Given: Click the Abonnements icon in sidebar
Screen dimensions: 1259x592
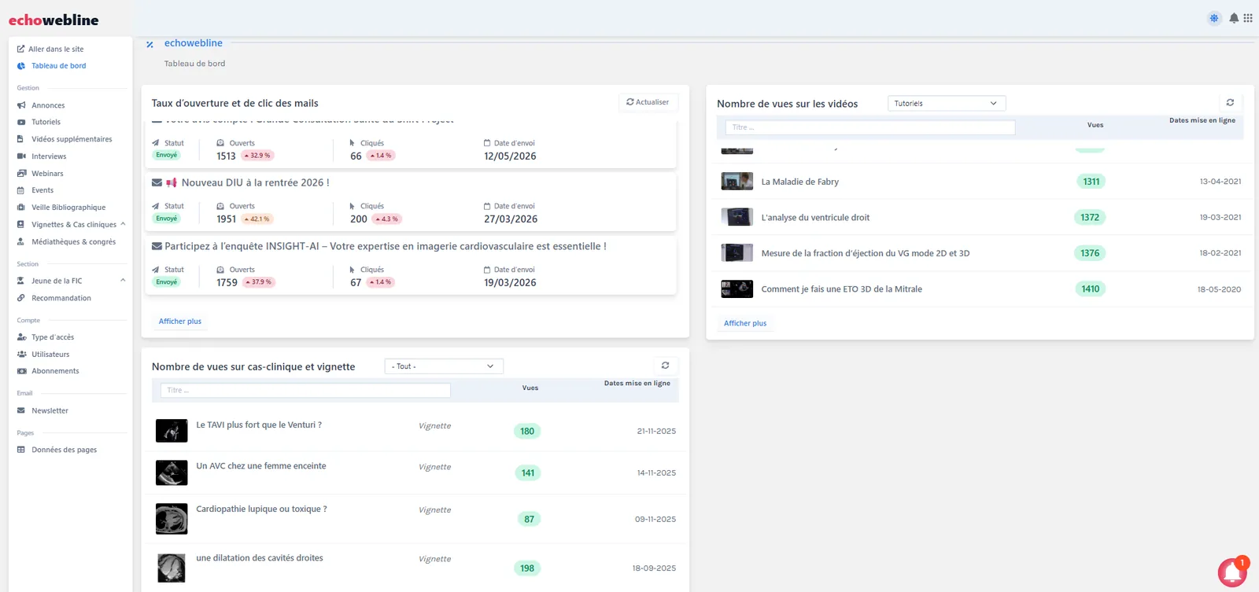Looking at the screenshot, I should tap(21, 371).
